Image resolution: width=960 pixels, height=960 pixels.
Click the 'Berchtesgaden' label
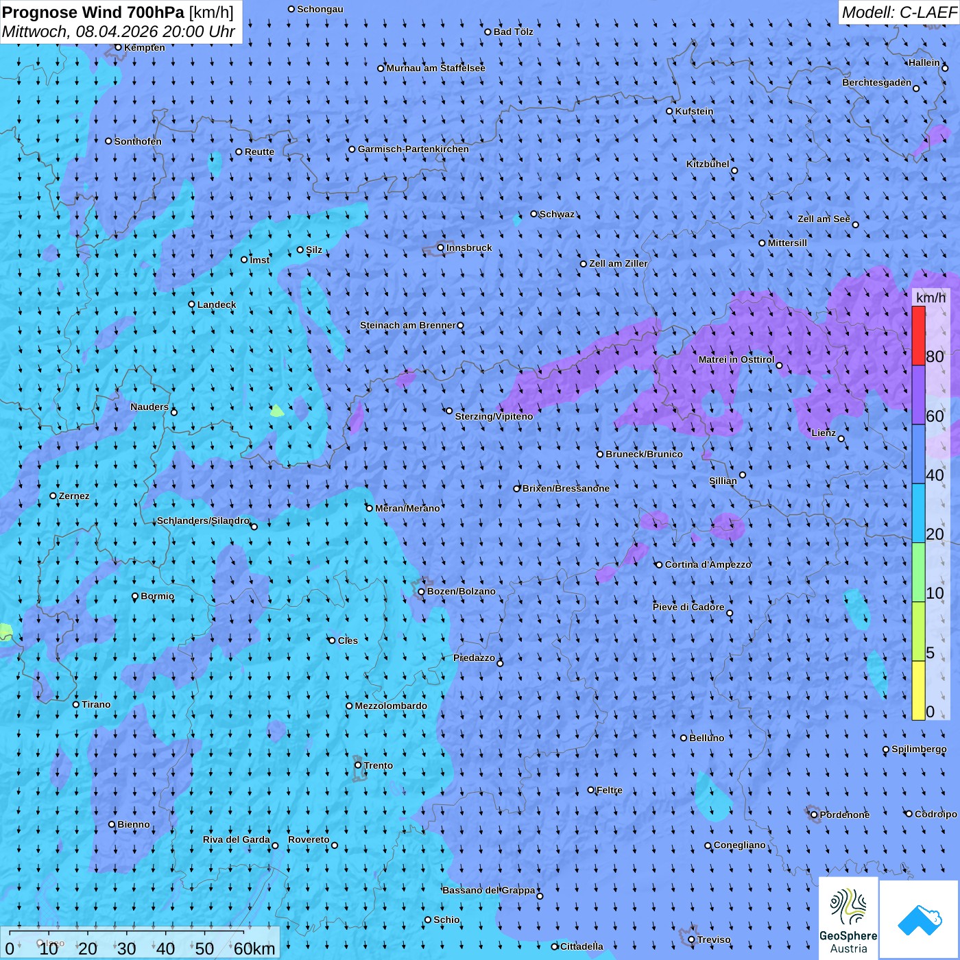click(877, 82)
